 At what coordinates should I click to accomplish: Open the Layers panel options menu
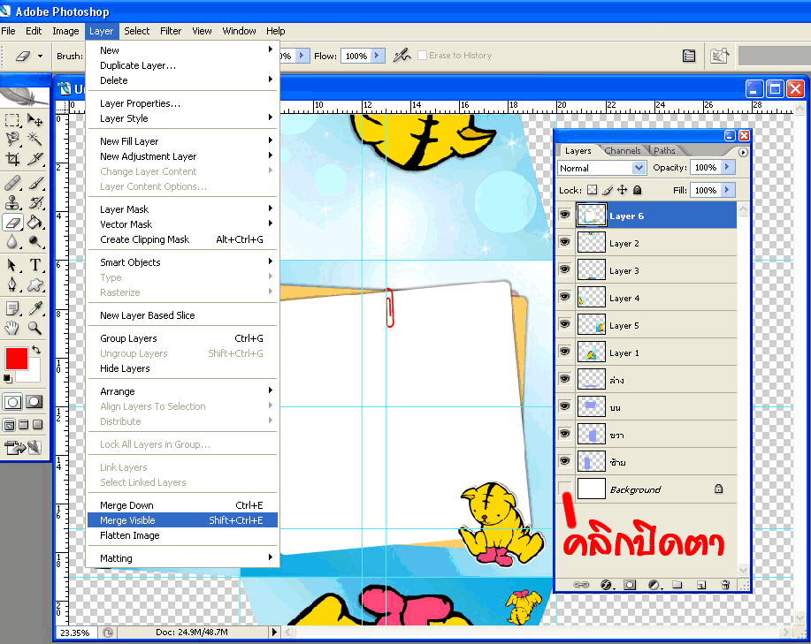(743, 152)
